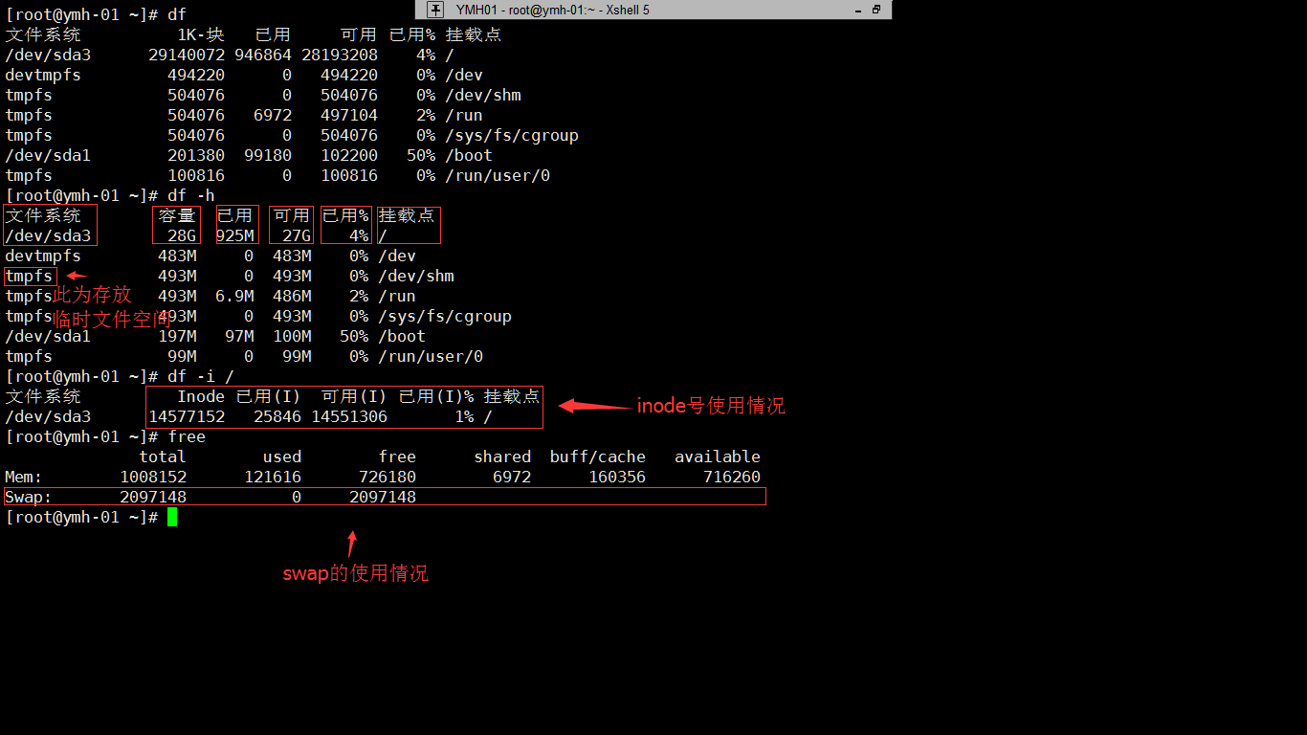Select the value '201380' in the /boot row
This screenshot has height=735, width=1307.
(x=196, y=155)
